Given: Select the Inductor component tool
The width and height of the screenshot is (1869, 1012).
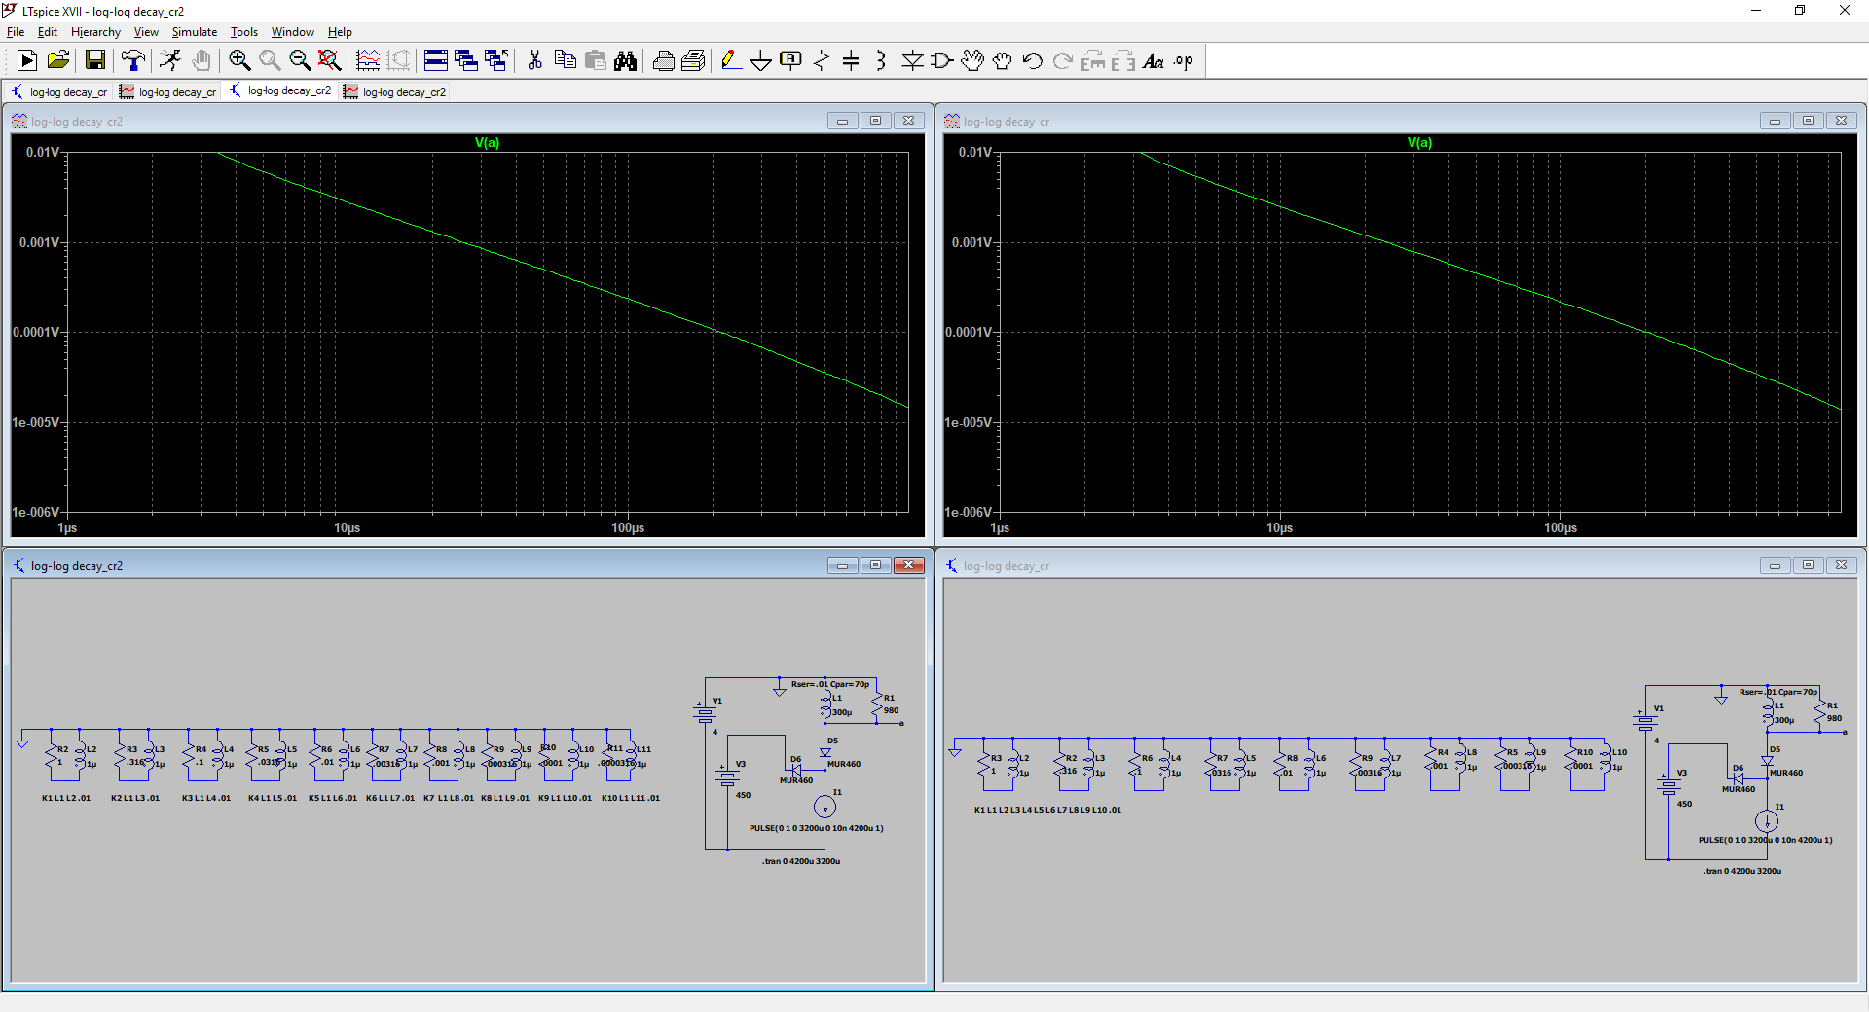Looking at the screenshot, I should click(x=880, y=61).
